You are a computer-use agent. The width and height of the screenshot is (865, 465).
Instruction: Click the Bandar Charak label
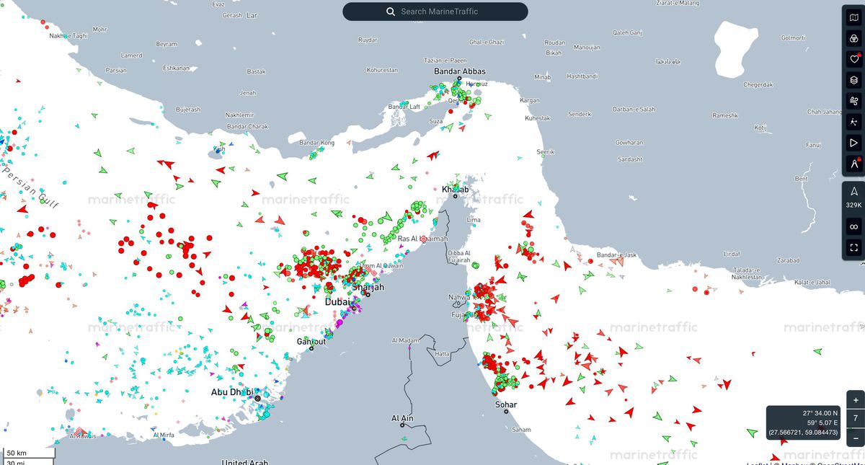tap(247, 127)
